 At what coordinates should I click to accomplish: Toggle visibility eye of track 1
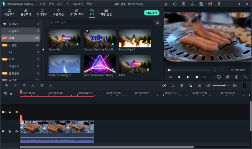(x=17, y=131)
